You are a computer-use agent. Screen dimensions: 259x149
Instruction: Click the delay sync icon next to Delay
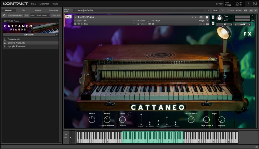point(129,114)
